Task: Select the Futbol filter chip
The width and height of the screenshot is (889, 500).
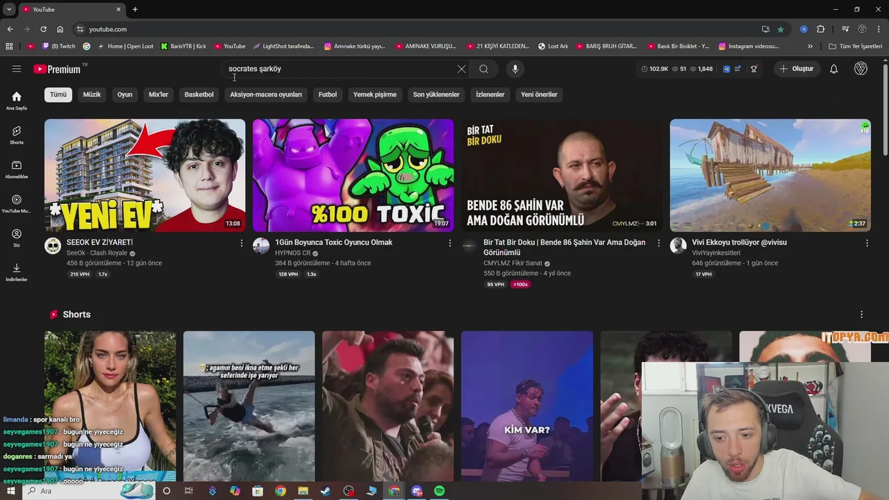Action: tap(328, 94)
